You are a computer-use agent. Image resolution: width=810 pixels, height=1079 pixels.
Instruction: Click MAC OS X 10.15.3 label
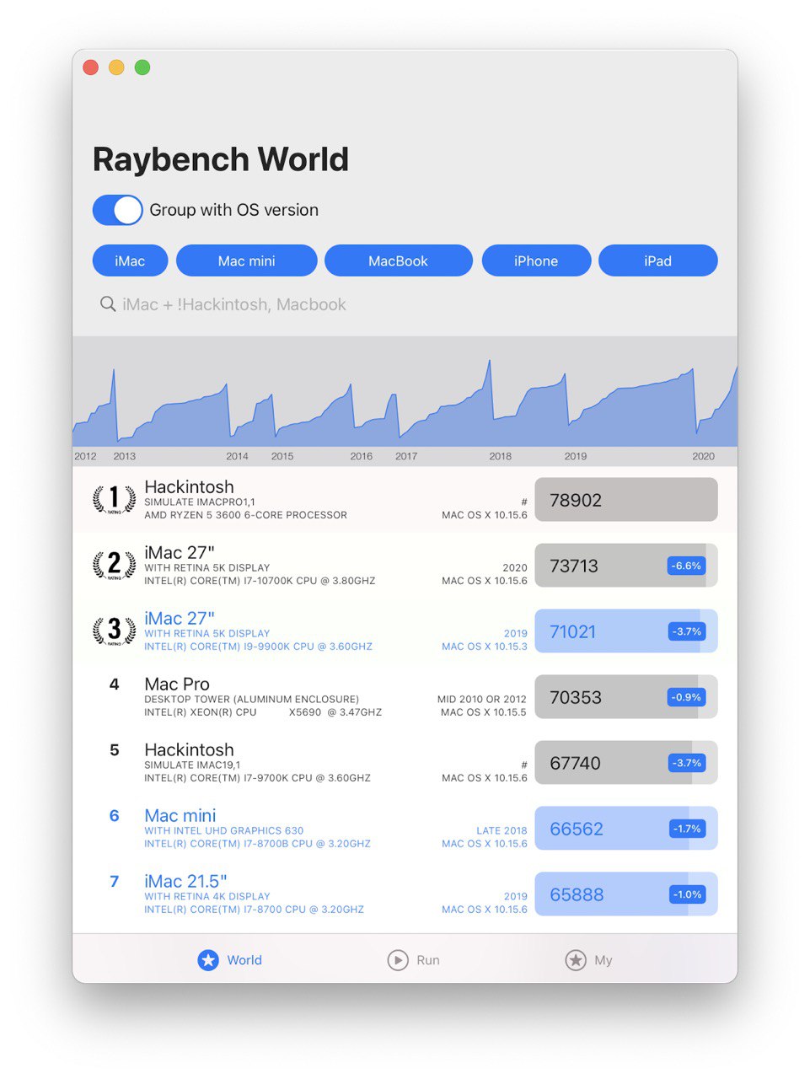point(485,647)
